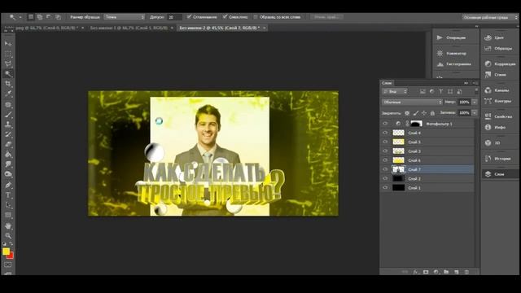Open blend mode dropdown 'Обычные'
Screen dimensions: 521x293
click(412, 102)
